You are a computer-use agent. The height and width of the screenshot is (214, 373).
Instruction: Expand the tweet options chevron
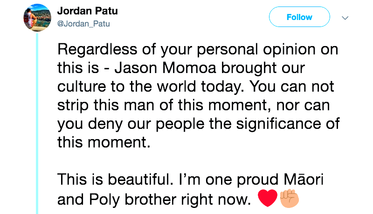345,18
